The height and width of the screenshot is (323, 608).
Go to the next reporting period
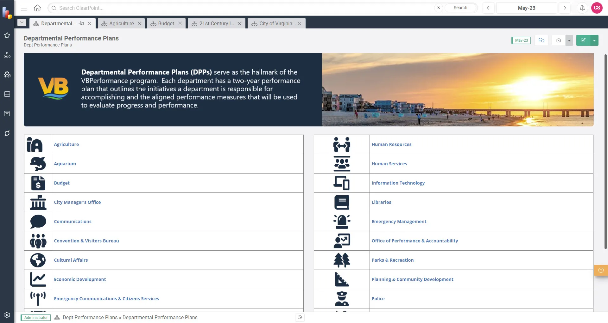tap(564, 8)
